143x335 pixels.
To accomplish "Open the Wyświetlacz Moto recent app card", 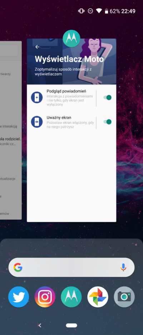I will click(71, 130).
